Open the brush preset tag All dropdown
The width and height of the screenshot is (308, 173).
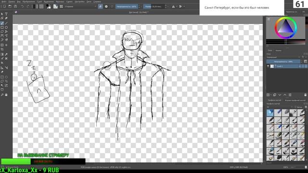(x=280, y=107)
